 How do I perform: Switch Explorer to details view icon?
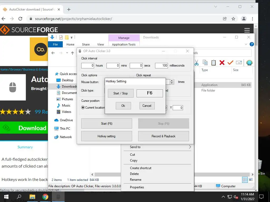pyautogui.click(x=245, y=180)
